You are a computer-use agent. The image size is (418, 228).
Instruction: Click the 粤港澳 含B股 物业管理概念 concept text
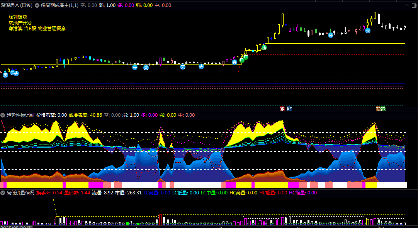[x=37, y=29]
